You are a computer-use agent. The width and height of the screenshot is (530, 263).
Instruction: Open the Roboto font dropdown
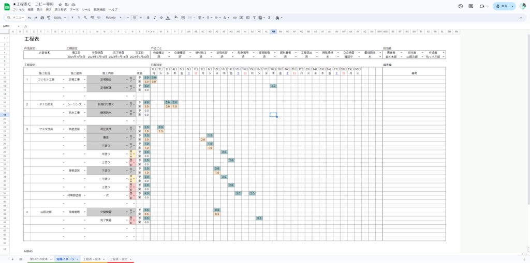113,18
